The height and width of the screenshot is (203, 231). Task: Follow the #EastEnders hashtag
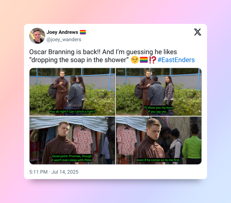click(176, 60)
